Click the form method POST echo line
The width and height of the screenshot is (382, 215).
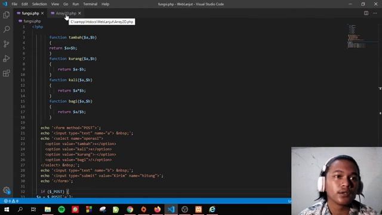70,128
